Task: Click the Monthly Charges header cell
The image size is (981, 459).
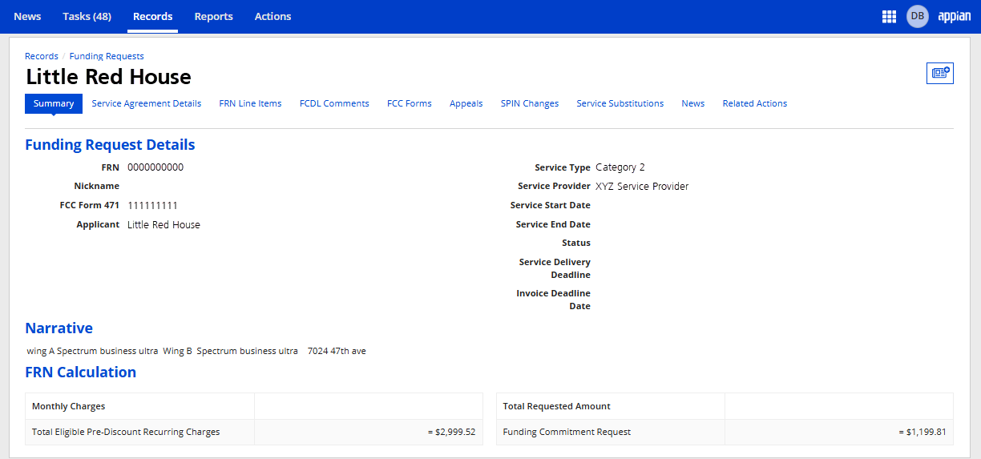Action: click(139, 406)
